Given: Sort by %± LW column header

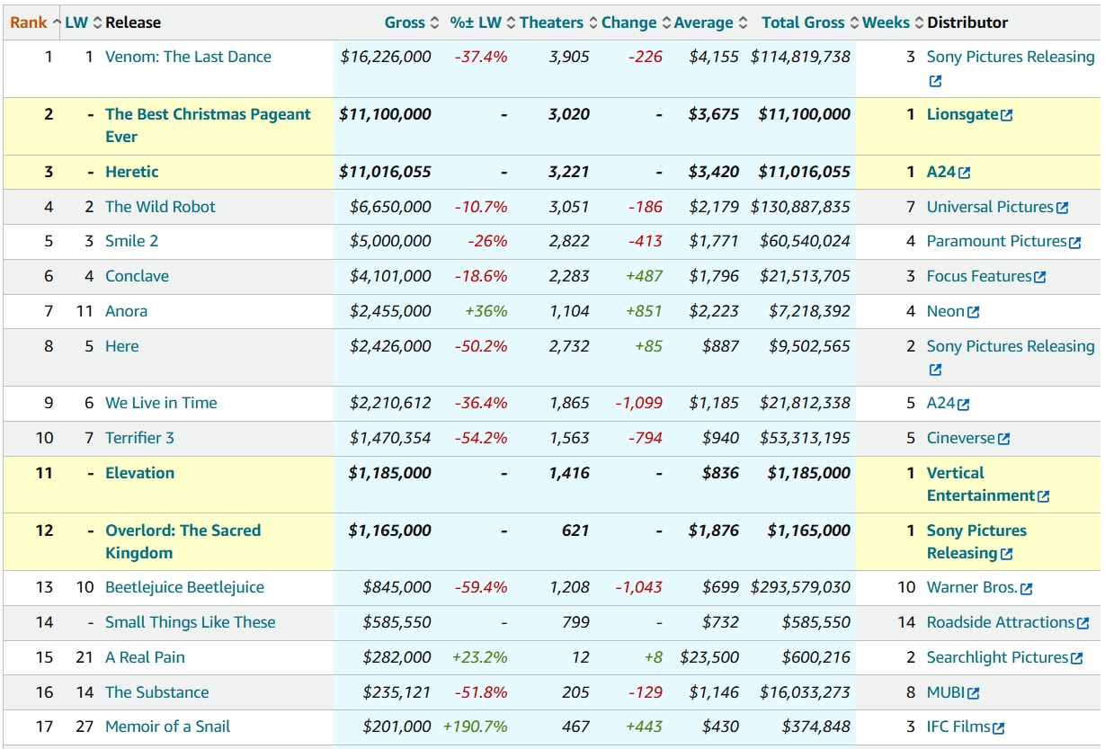Looking at the screenshot, I should [x=483, y=22].
